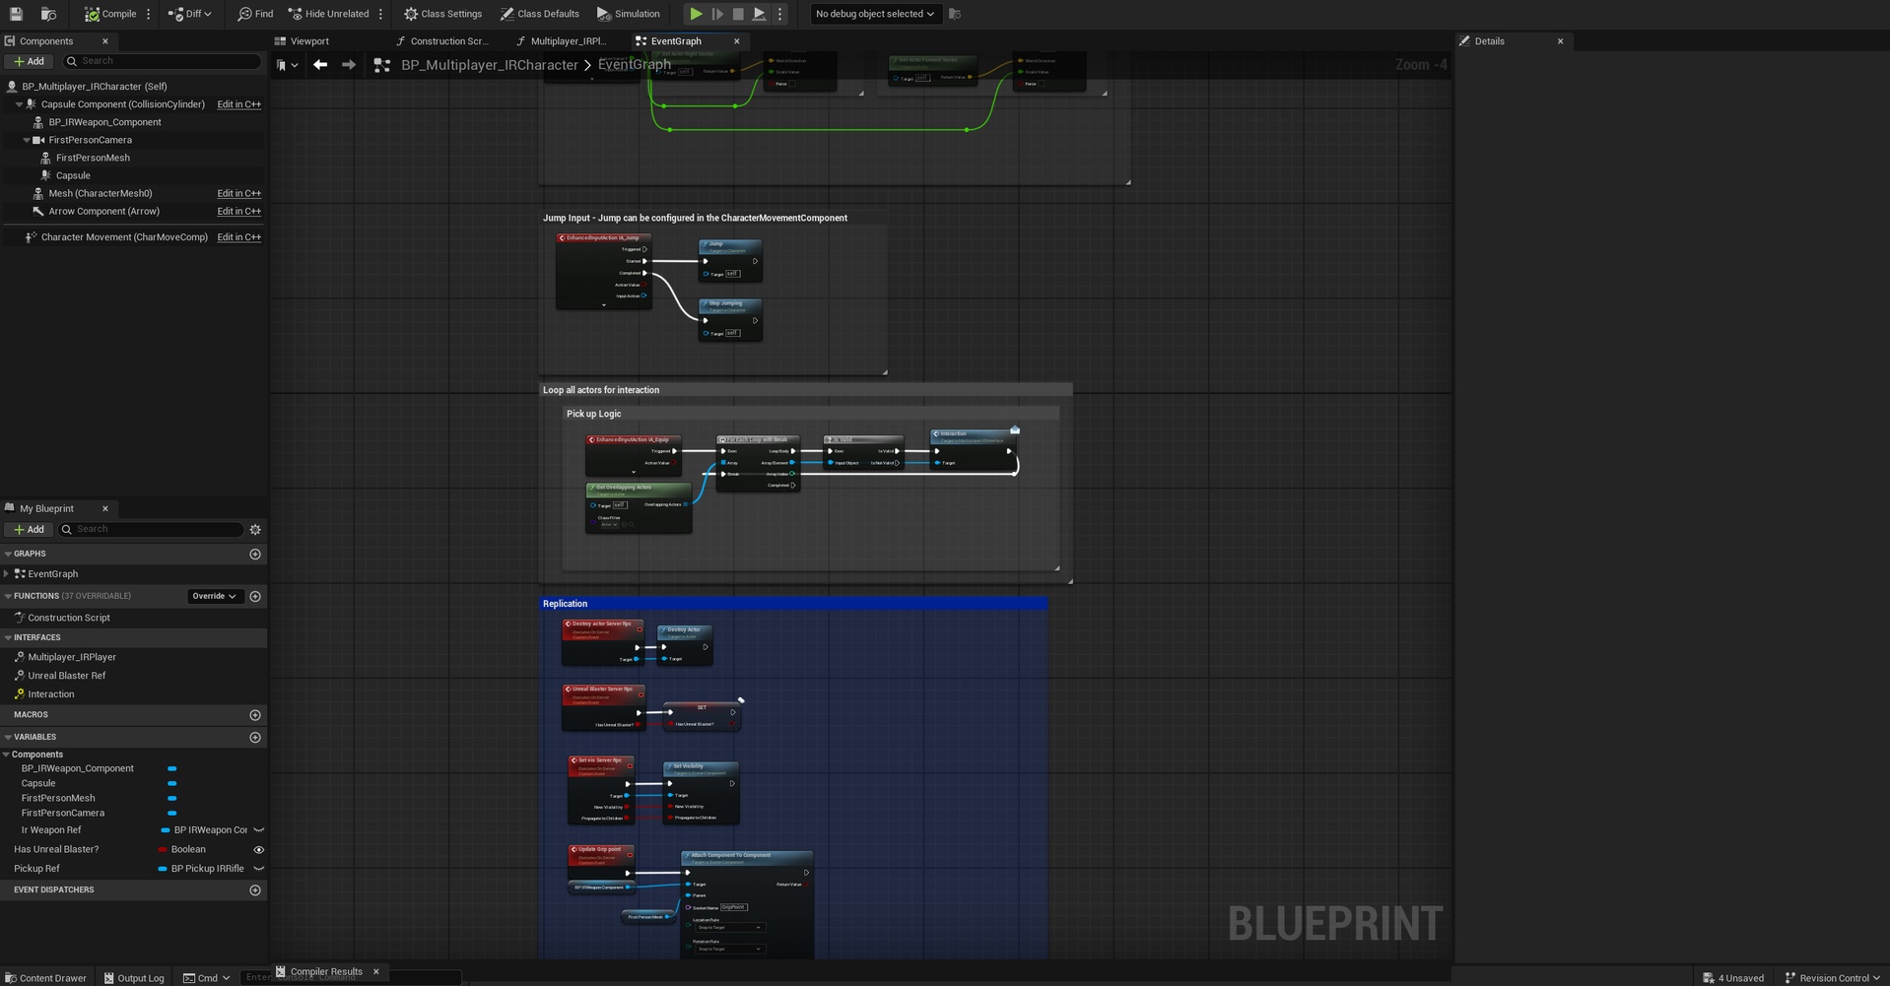
Task: Click the Find button in toolbar
Action: coord(255,14)
